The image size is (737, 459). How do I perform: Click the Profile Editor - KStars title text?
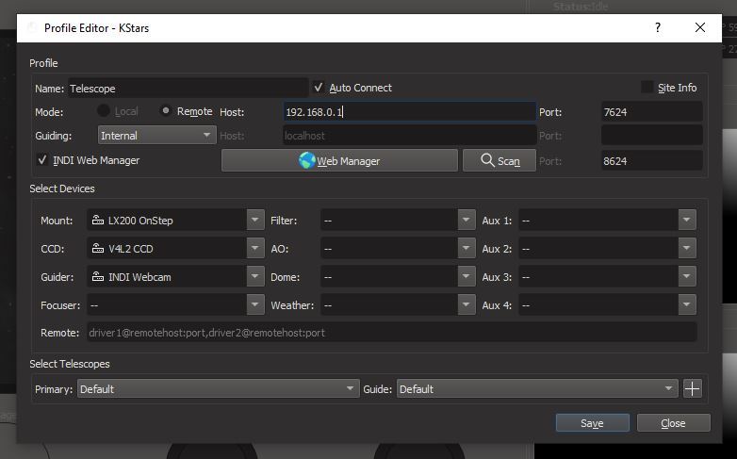96,28
